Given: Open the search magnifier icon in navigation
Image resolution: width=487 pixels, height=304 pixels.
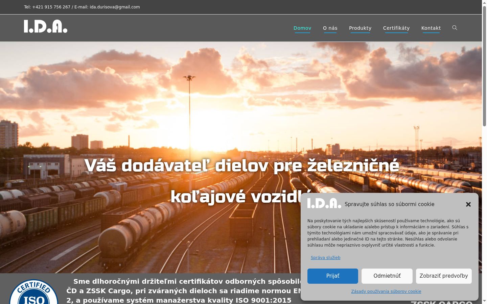Looking at the screenshot, I should tap(455, 28).
